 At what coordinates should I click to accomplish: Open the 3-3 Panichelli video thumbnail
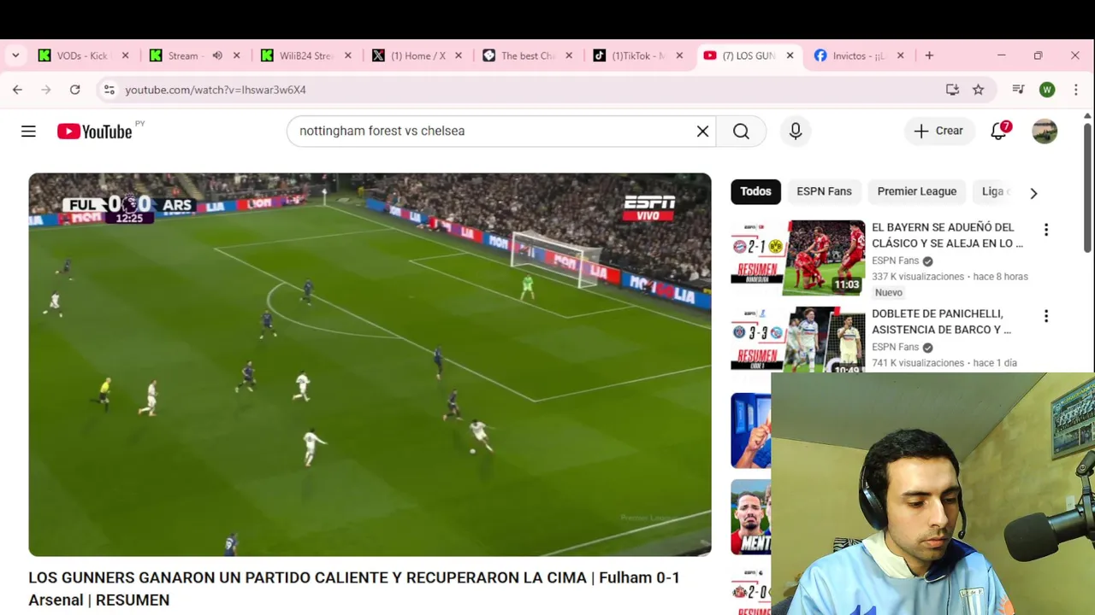point(798,339)
